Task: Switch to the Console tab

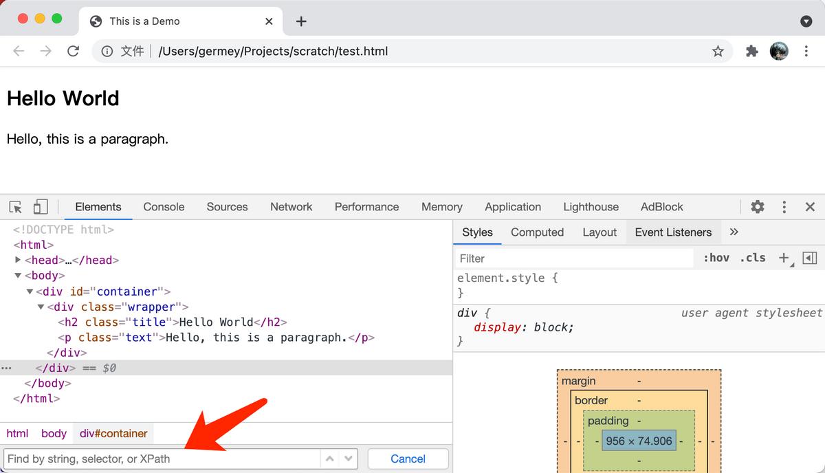Action: point(164,207)
